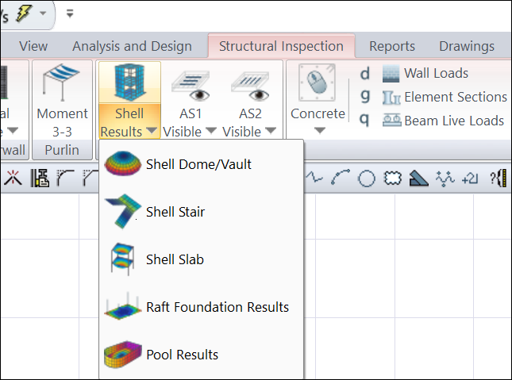
Task: Select the circle drawing tool
Action: click(366, 178)
